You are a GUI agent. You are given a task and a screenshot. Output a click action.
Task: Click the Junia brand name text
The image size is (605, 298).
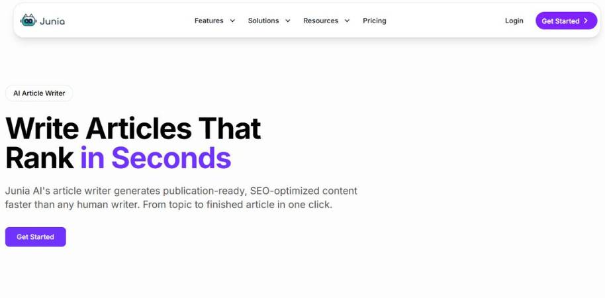click(52, 21)
